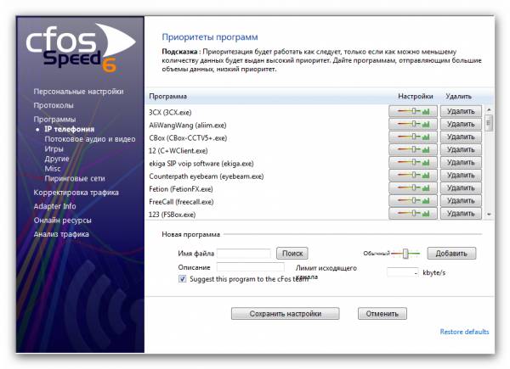Select Игры subcategory
The width and height of the screenshot is (510, 369).
[x=54, y=149]
